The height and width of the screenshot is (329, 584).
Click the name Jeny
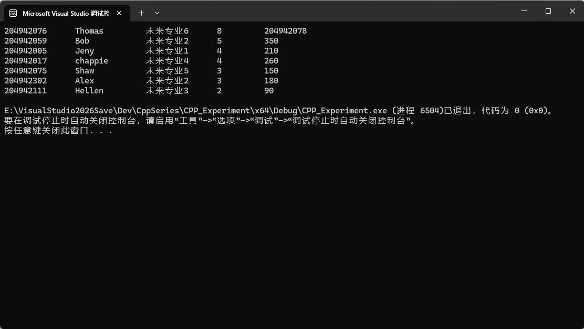tap(85, 51)
